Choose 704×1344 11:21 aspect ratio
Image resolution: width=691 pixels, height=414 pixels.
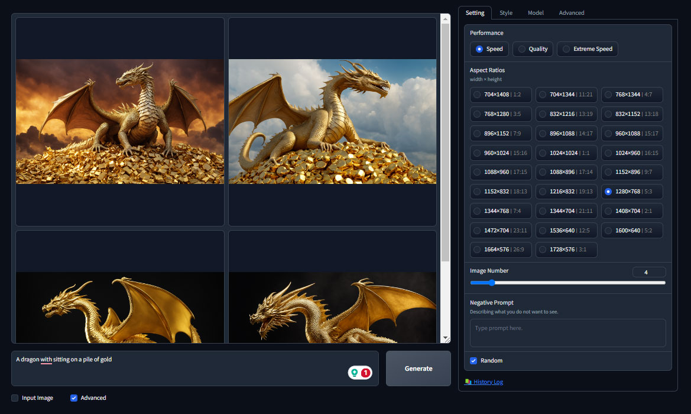(566, 95)
